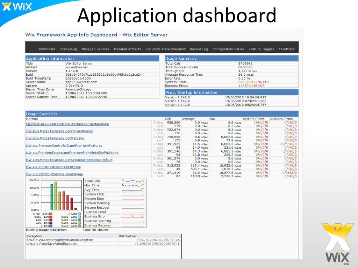This screenshot has width=358, height=268.
Task: Click the 0.032 - 0.100 legend swatch
Action: tap(79, 226)
